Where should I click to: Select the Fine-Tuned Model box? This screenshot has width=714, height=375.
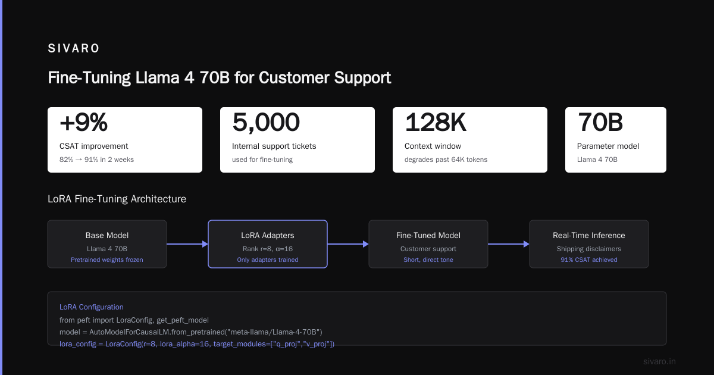(x=428, y=244)
